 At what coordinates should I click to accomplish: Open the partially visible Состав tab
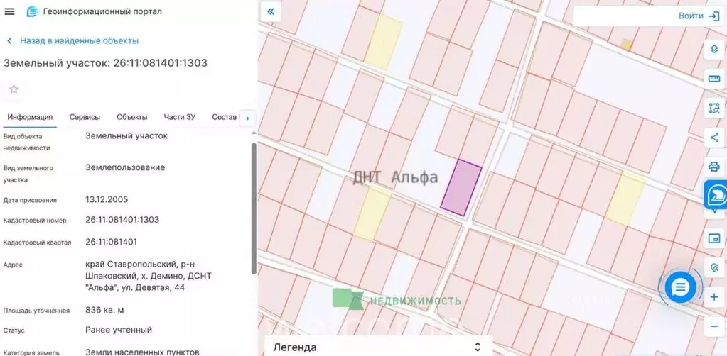click(x=225, y=117)
